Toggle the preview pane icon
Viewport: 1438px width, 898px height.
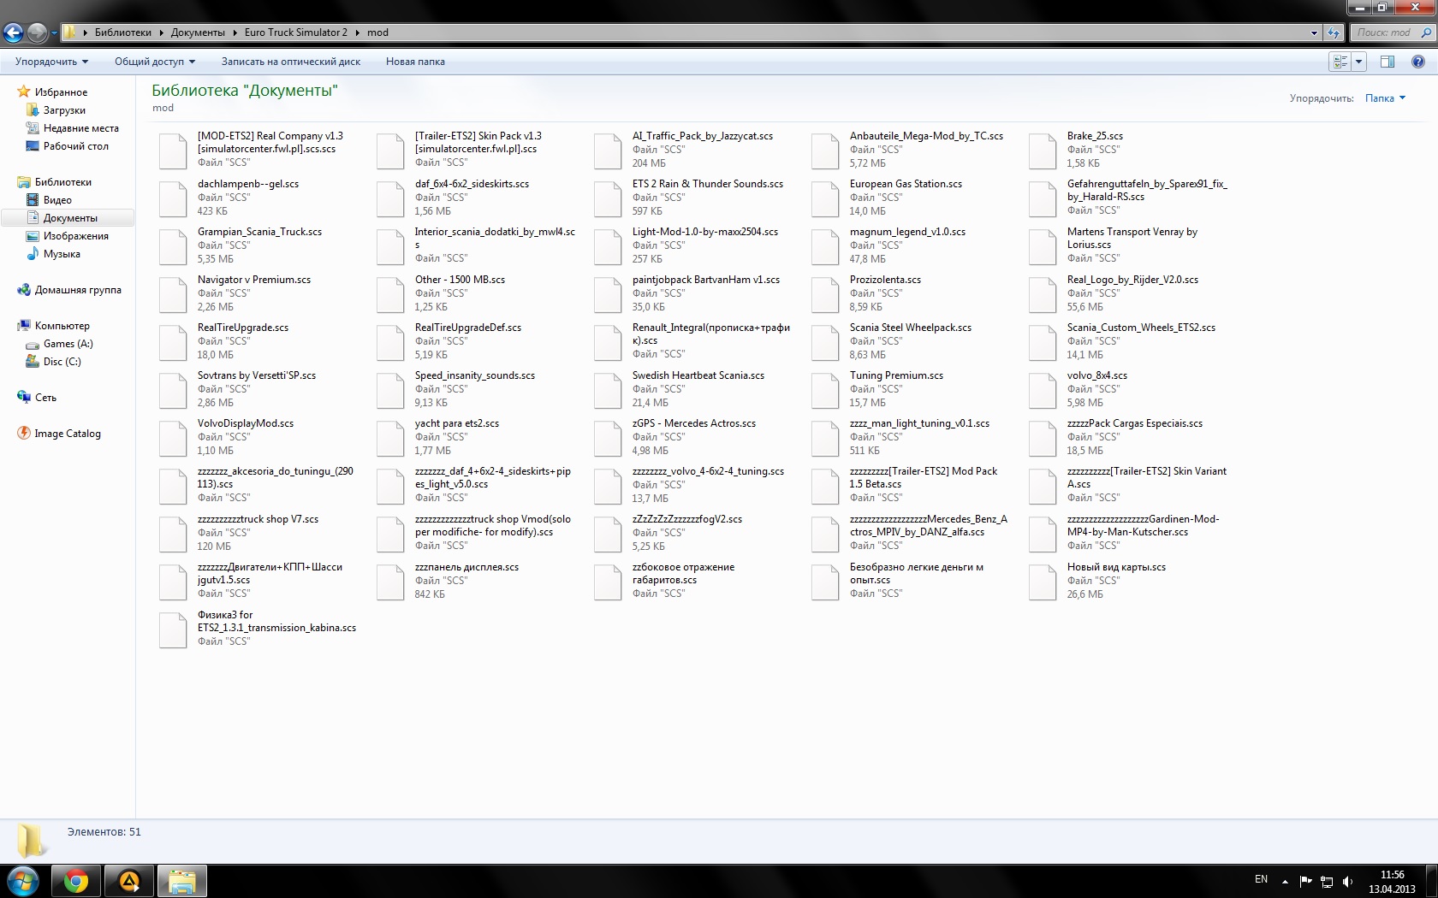point(1387,62)
